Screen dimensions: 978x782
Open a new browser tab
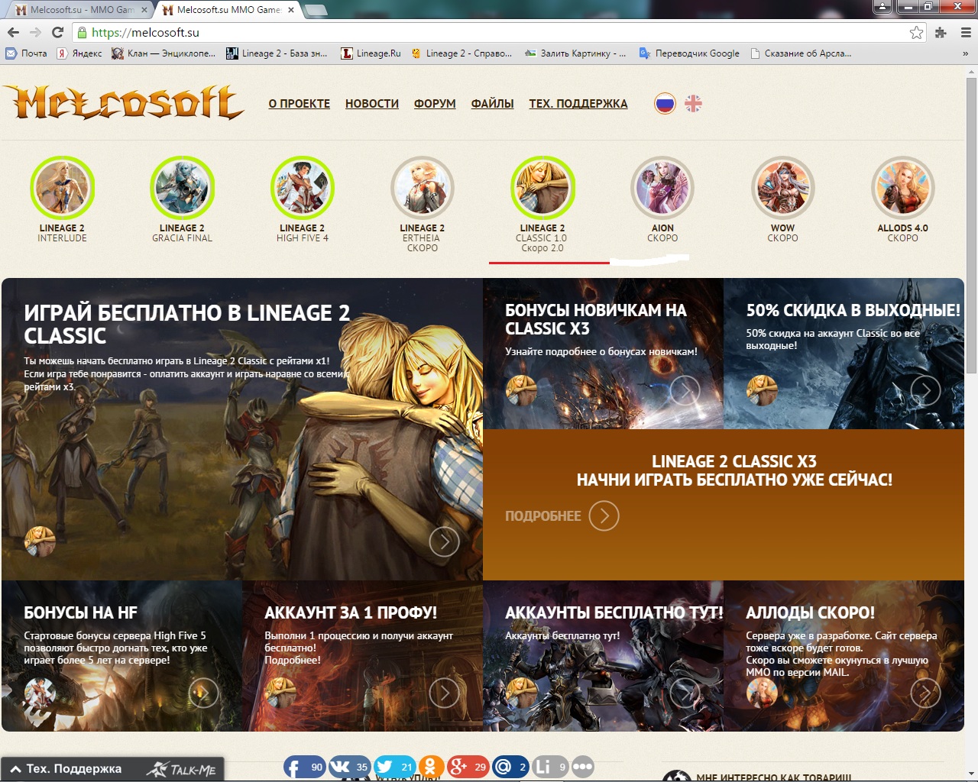316,10
